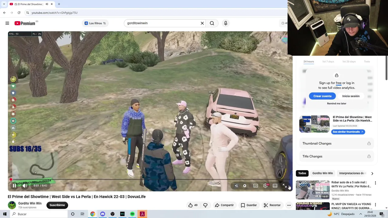Reload the browser page
388x218 pixels.
click(19, 13)
